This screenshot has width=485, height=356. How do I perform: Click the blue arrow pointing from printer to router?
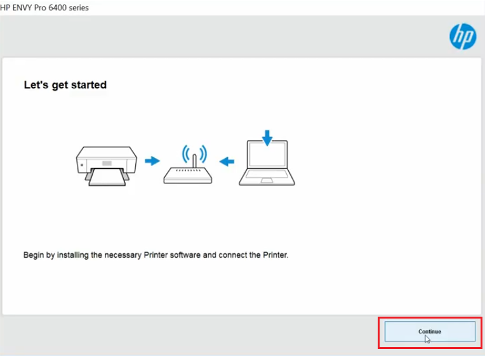(152, 161)
